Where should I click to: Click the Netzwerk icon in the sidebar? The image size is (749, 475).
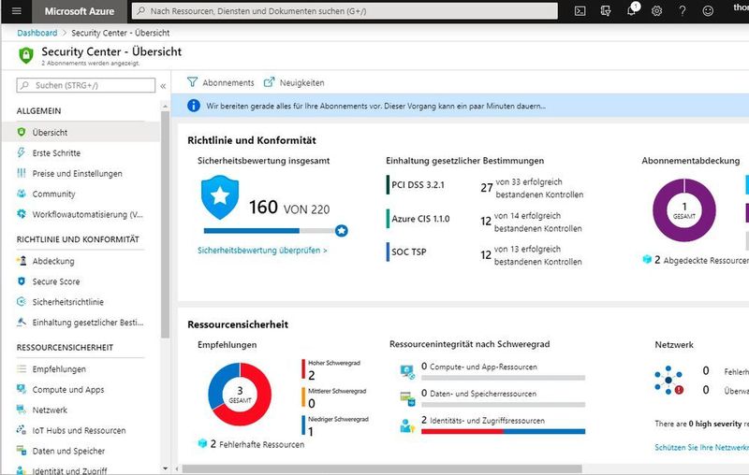(x=21, y=410)
